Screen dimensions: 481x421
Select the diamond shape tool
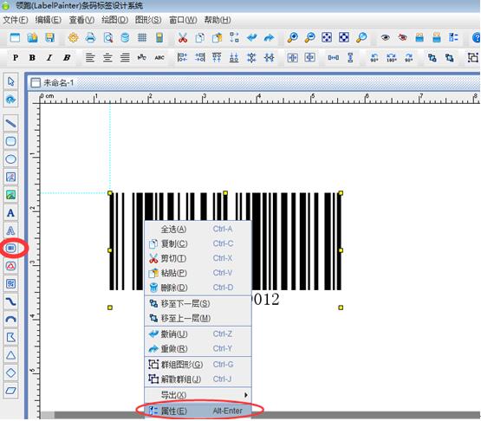click(x=10, y=372)
